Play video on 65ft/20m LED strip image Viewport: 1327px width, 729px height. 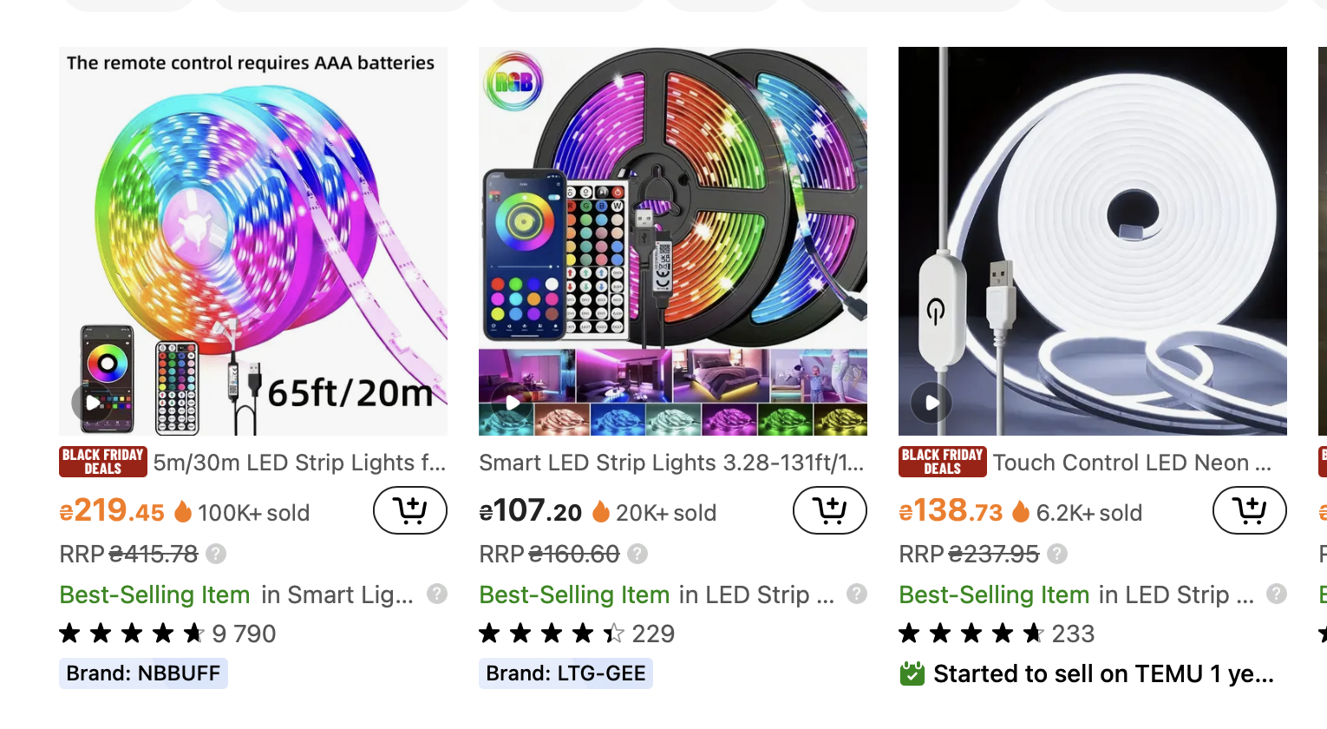click(92, 403)
